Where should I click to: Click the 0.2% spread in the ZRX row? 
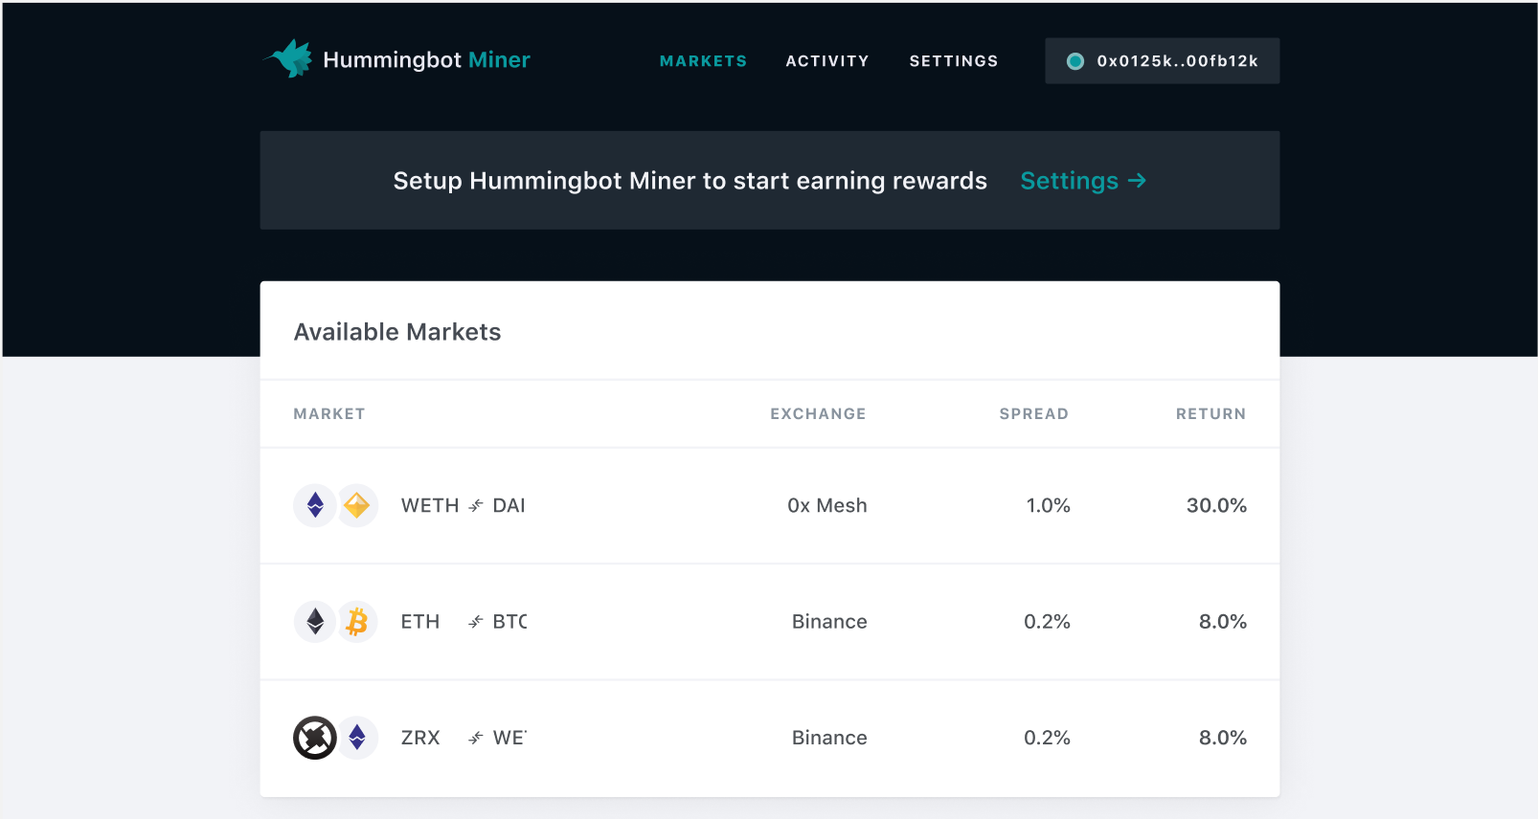[1048, 738]
